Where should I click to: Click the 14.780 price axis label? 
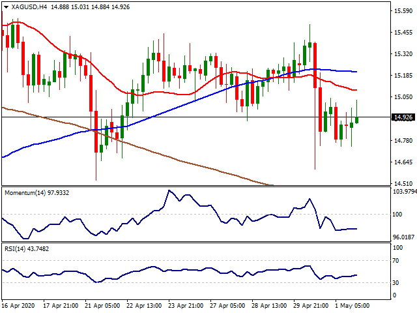click(403, 141)
